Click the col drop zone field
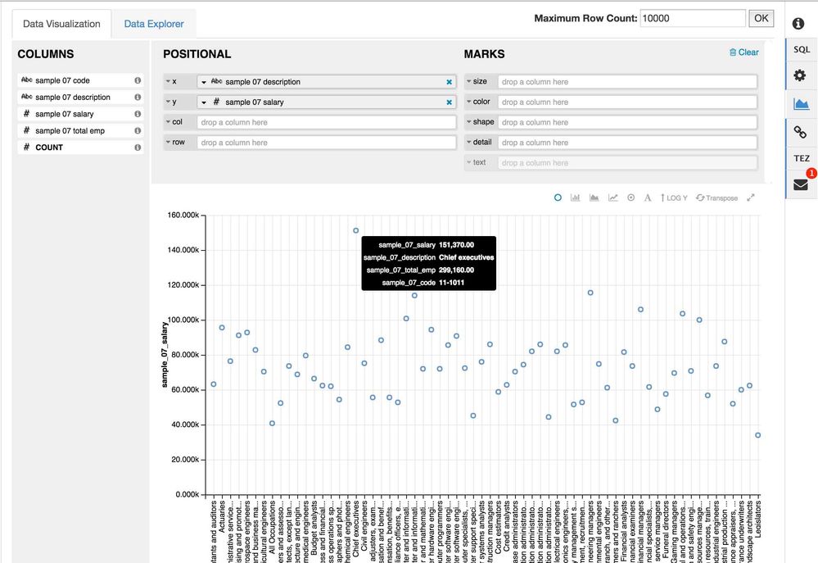This screenshot has width=818, height=563. [x=327, y=122]
